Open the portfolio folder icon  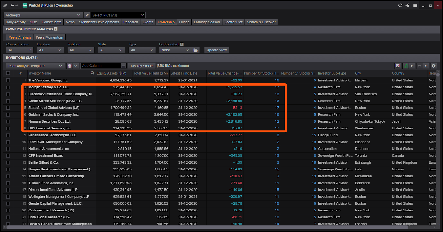pyautogui.click(x=196, y=50)
